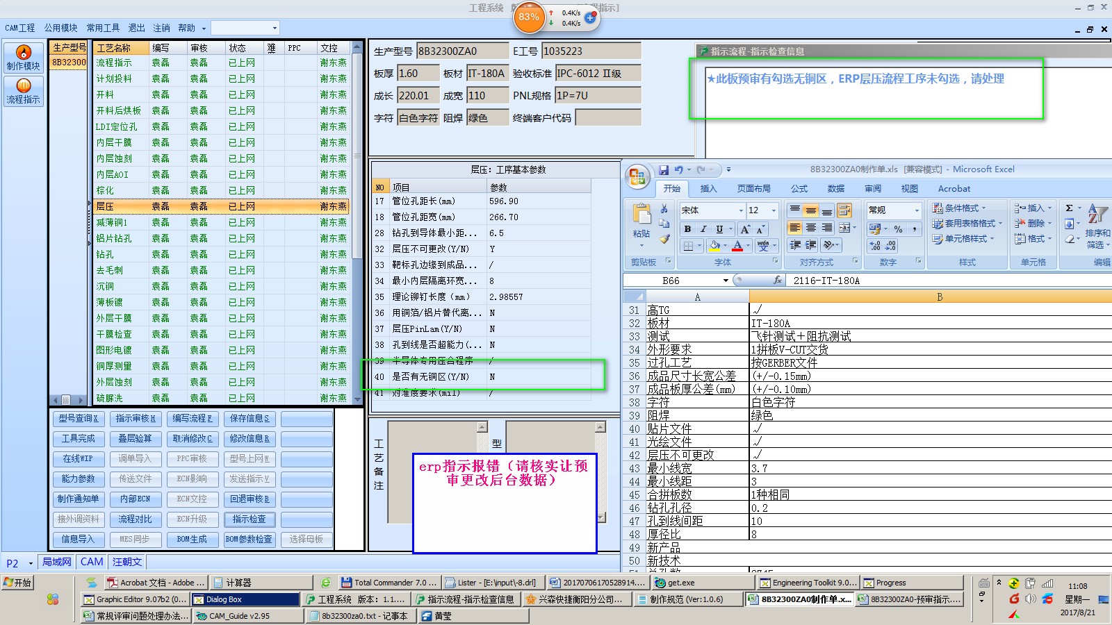The image size is (1112, 625).
Task: Copy selection with the Excel copy icon
Action: (664, 224)
